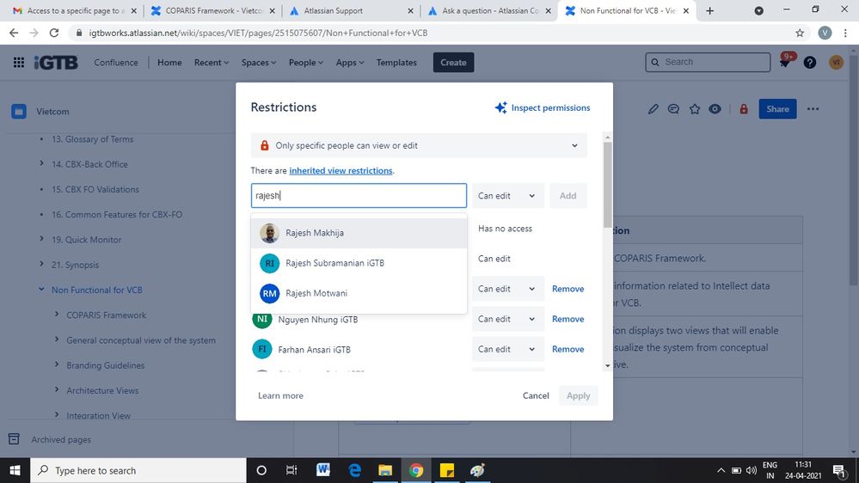The height and width of the screenshot is (483, 859).
Task: Collapse the Non Functional for VCB tree node
Action: 41,289
